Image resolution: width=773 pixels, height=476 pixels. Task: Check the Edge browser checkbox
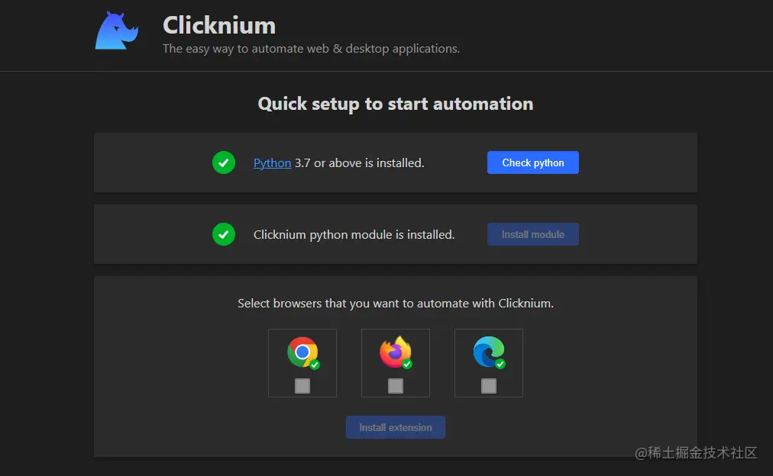pyautogui.click(x=489, y=386)
